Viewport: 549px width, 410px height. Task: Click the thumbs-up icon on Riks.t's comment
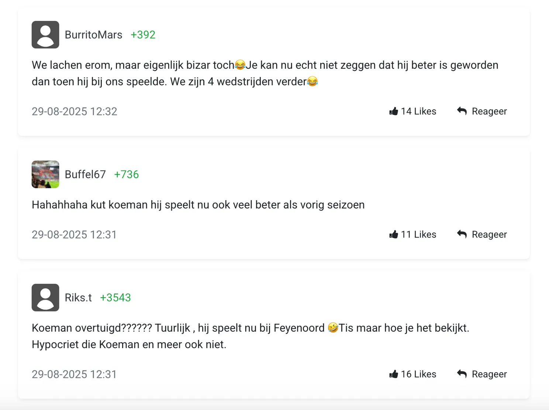click(x=394, y=374)
